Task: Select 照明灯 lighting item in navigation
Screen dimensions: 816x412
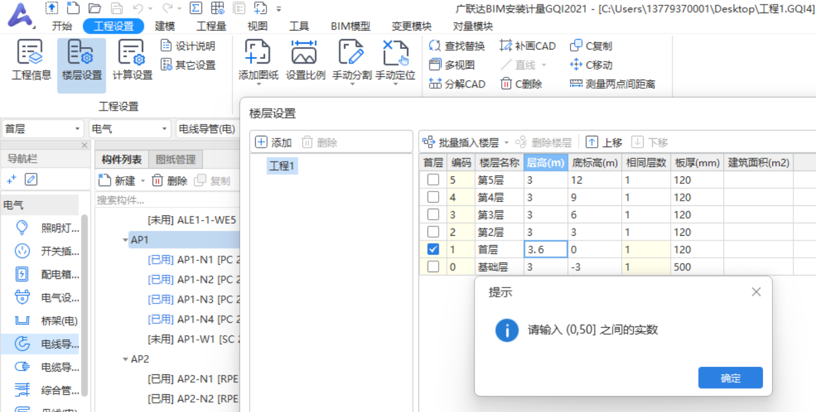Action: [x=46, y=229]
